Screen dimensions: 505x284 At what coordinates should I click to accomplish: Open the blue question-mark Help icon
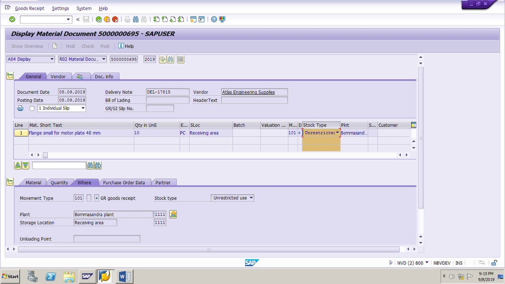point(214,19)
